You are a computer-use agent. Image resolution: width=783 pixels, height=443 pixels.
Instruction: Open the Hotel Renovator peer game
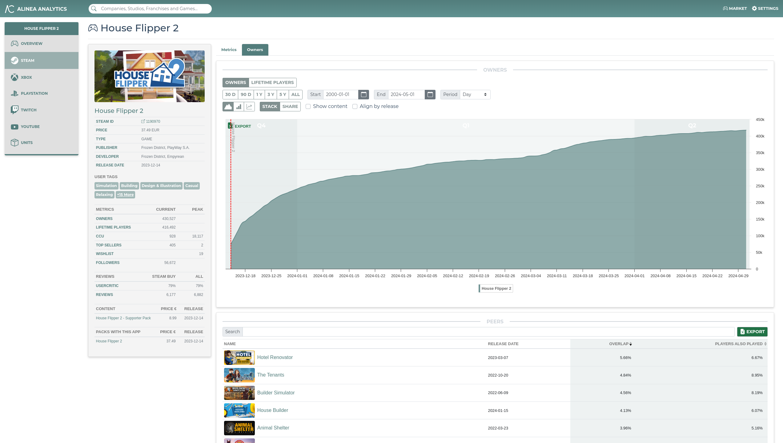coord(275,357)
